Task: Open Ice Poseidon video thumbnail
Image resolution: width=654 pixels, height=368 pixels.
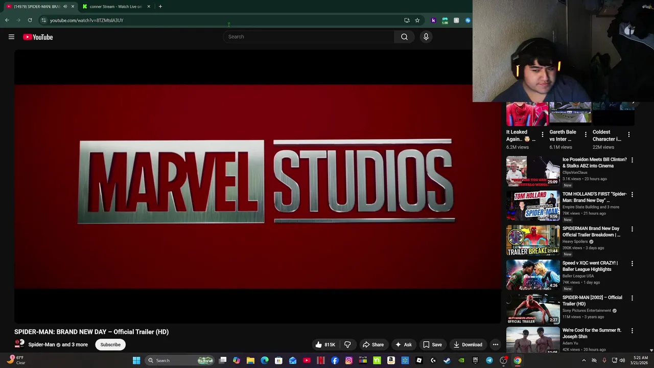Action: click(533, 171)
